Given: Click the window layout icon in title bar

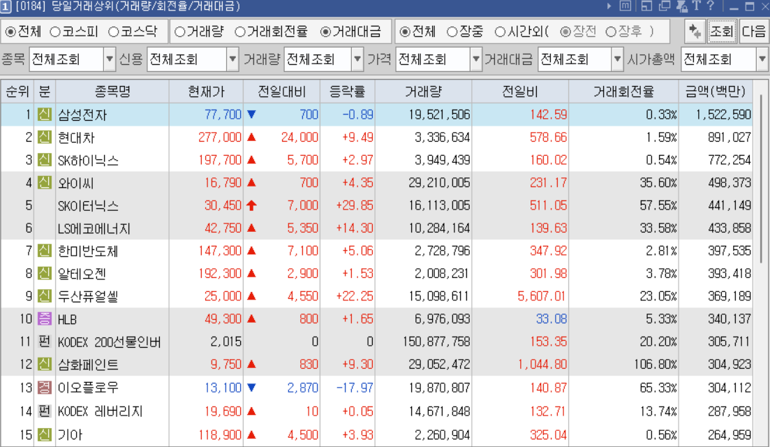Looking at the screenshot, I should coord(646,6).
